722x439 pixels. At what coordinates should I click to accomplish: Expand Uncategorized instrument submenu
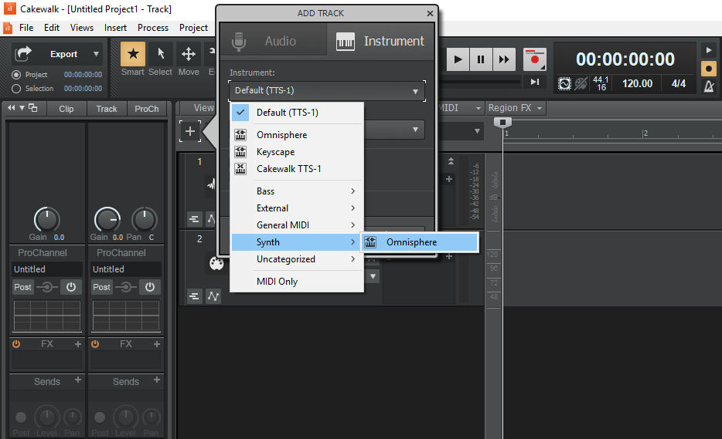point(297,259)
